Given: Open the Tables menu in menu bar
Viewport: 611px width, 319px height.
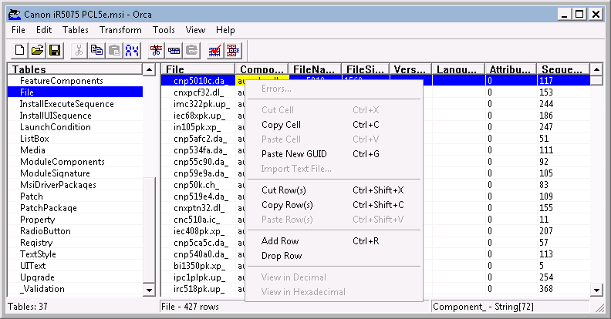Looking at the screenshot, I should tap(76, 30).
